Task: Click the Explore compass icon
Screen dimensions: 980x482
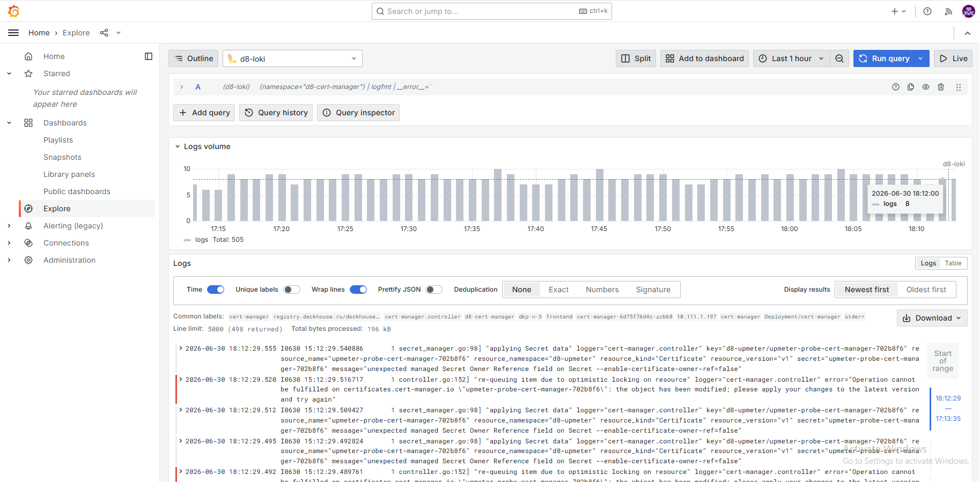Action: [x=28, y=209]
